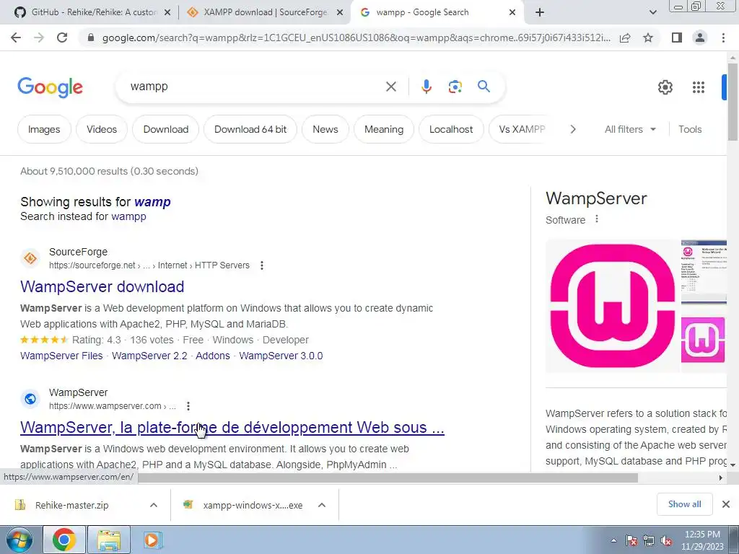This screenshot has height=554, width=739.
Task: Close the downloads bar
Action: pos(726,504)
